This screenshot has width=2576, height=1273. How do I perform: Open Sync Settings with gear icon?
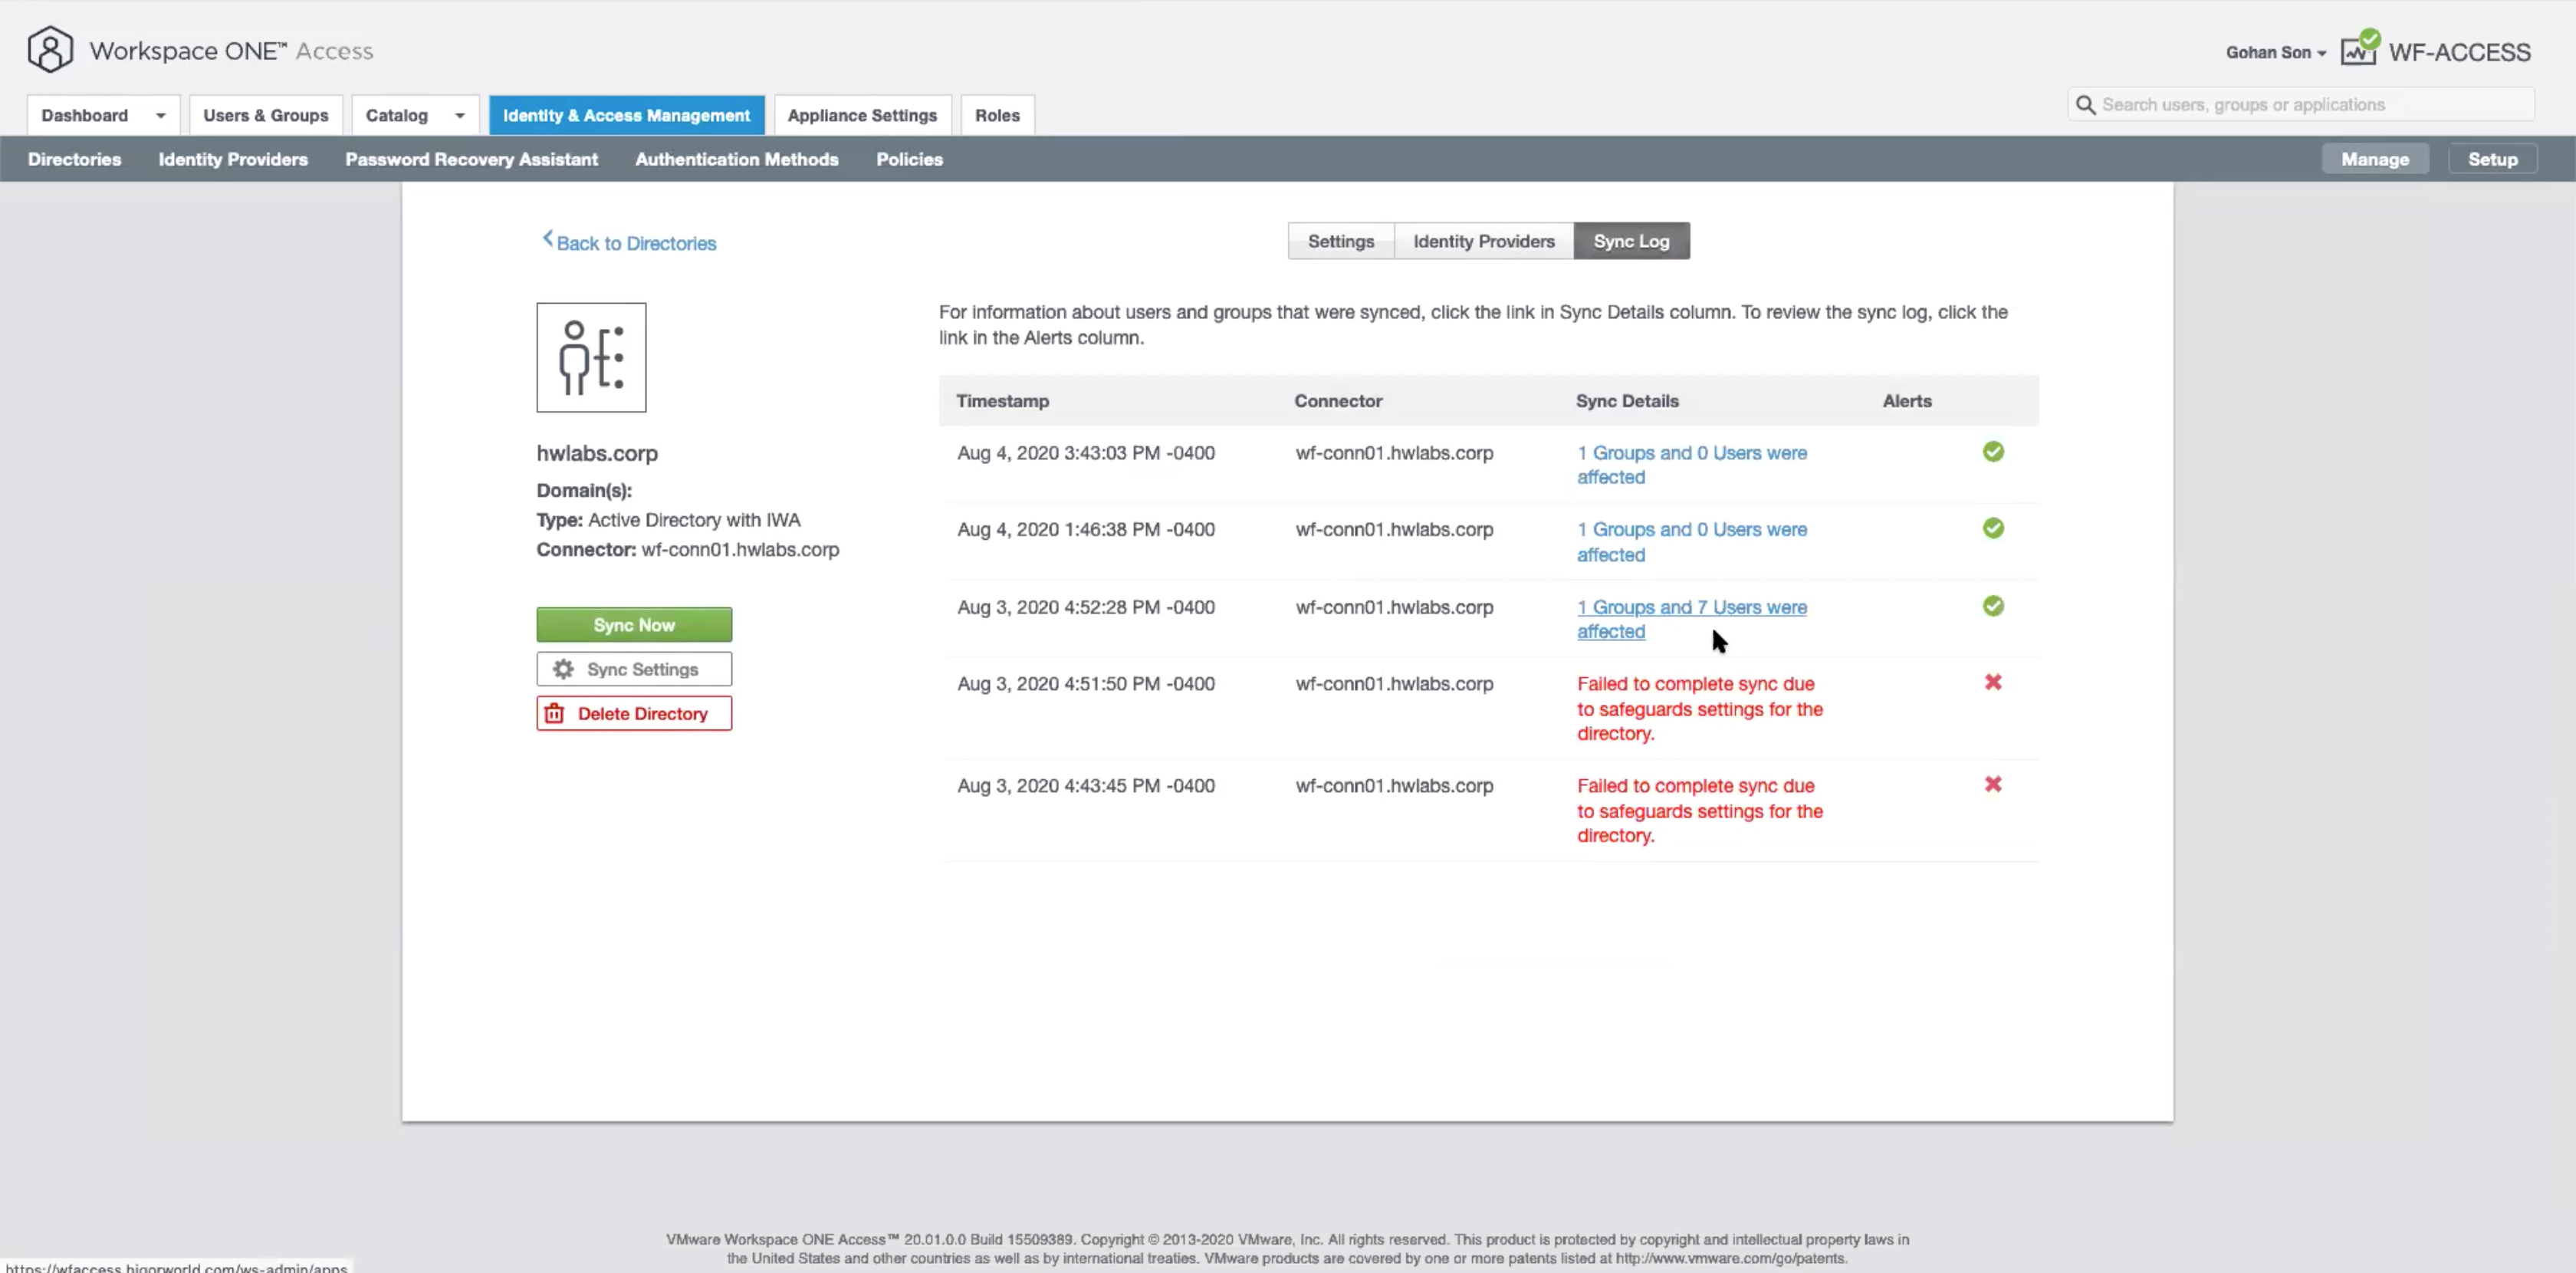(x=634, y=669)
